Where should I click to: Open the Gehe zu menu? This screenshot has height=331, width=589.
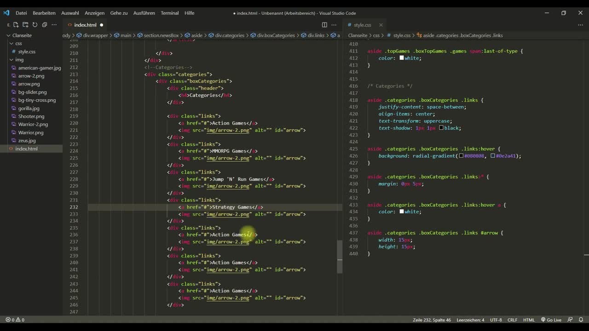119,13
